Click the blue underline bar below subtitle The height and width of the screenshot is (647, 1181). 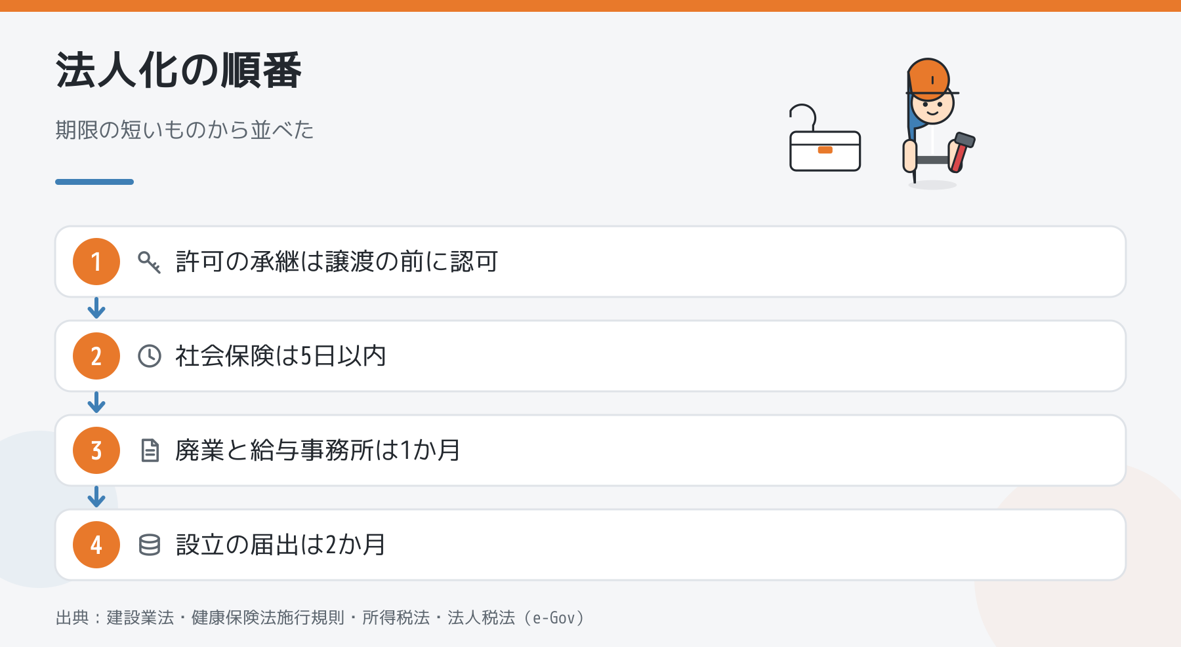click(x=94, y=182)
